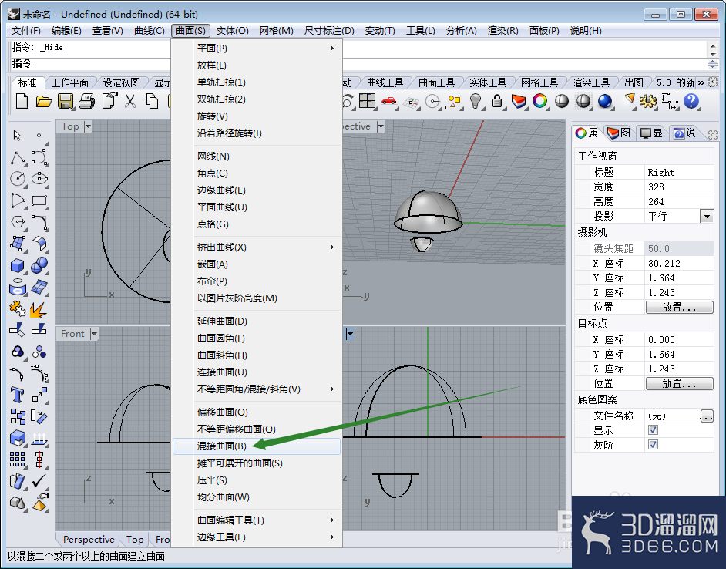Open options with the gear icon

(647, 100)
